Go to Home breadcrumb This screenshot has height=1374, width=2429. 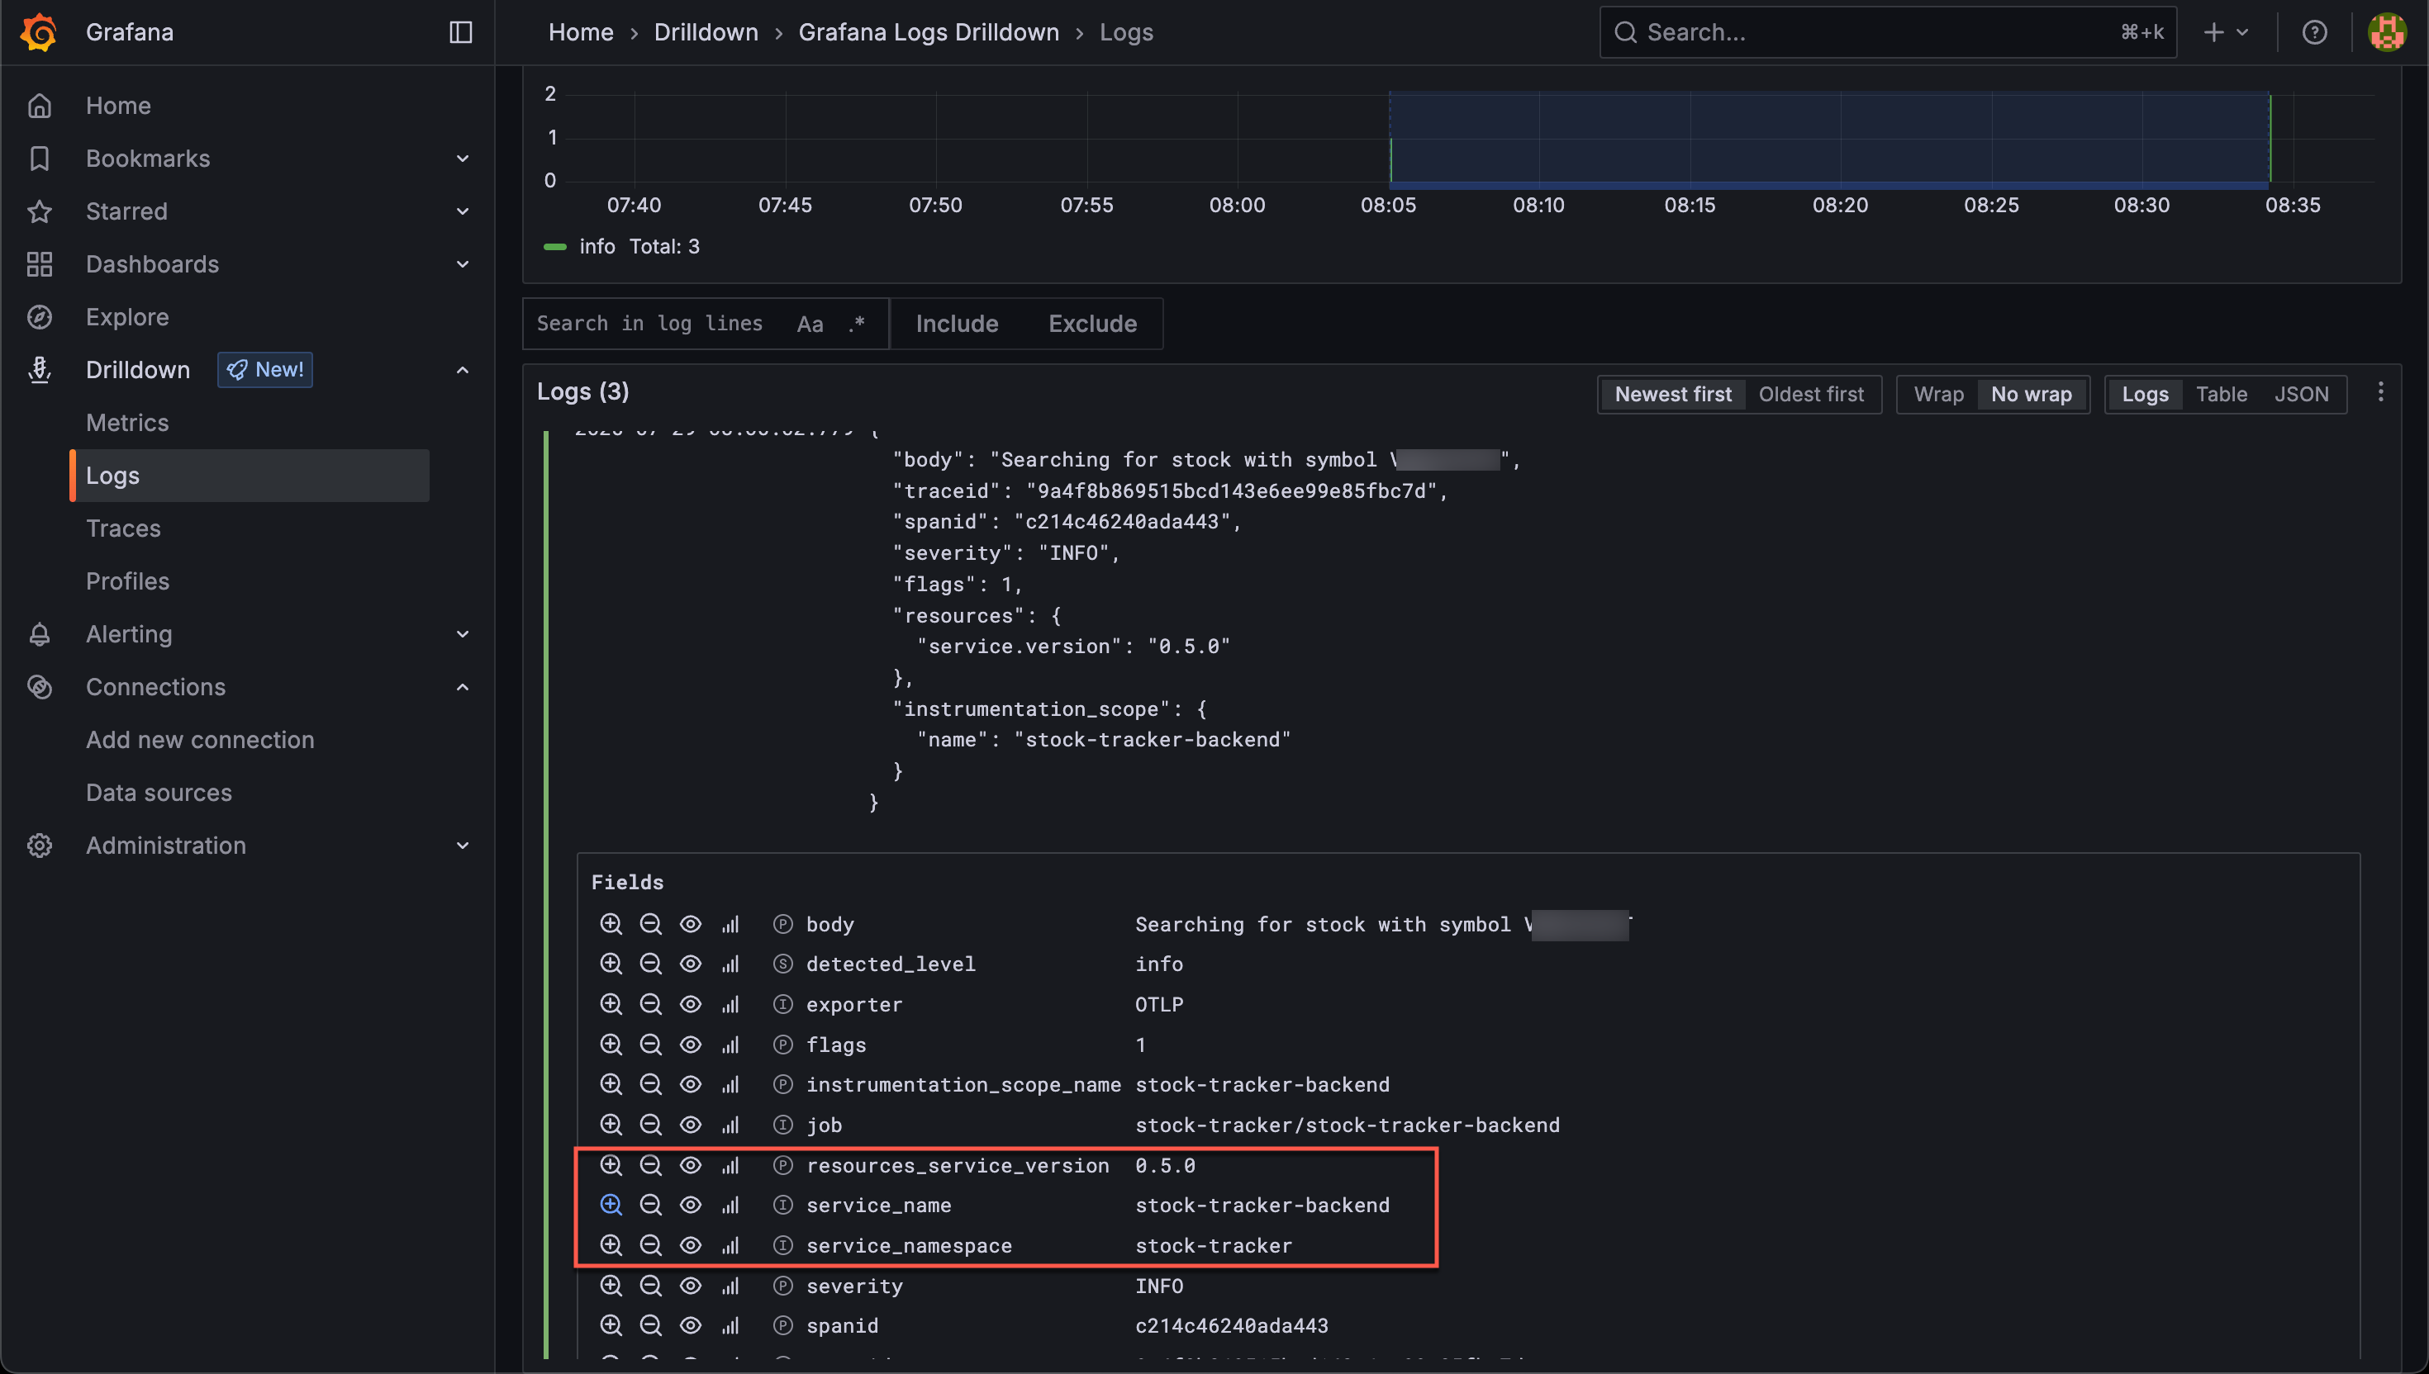(581, 32)
